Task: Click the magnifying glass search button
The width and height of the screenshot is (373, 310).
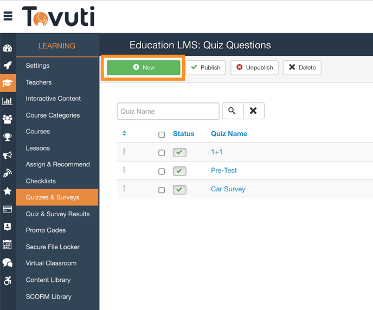Action: (232, 111)
